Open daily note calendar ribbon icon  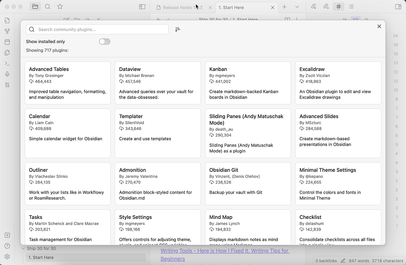(7, 42)
